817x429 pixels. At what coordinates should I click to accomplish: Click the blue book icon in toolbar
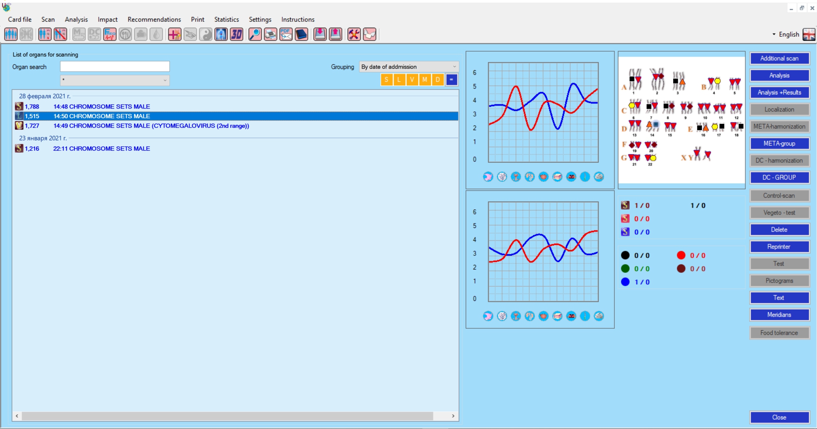point(301,34)
